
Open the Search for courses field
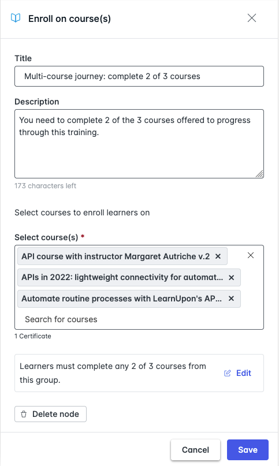[139, 319]
